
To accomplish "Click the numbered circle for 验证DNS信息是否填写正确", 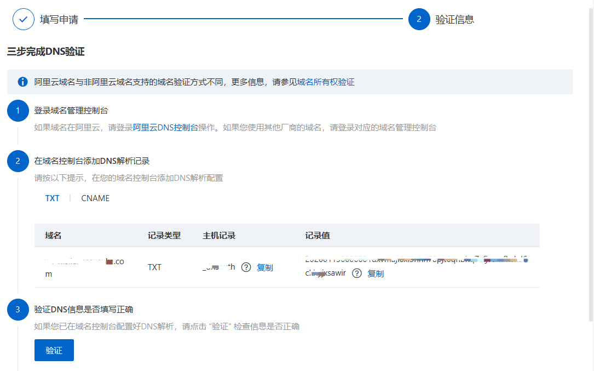I will [x=18, y=310].
